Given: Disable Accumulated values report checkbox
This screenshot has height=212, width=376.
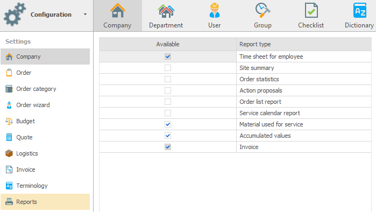Looking at the screenshot, I should pos(168,136).
